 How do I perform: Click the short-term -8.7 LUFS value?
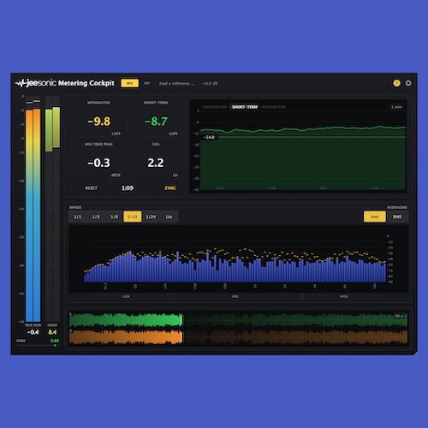coord(156,122)
